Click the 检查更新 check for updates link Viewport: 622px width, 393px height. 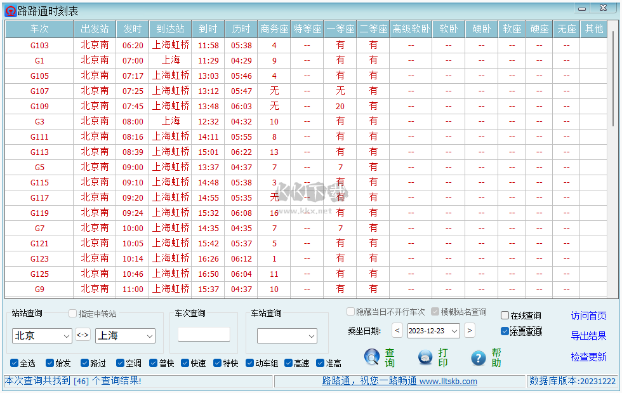click(588, 356)
